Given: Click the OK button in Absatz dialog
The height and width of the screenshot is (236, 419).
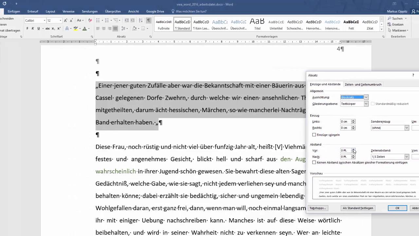Looking at the screenshot, I should pos(397,208).
